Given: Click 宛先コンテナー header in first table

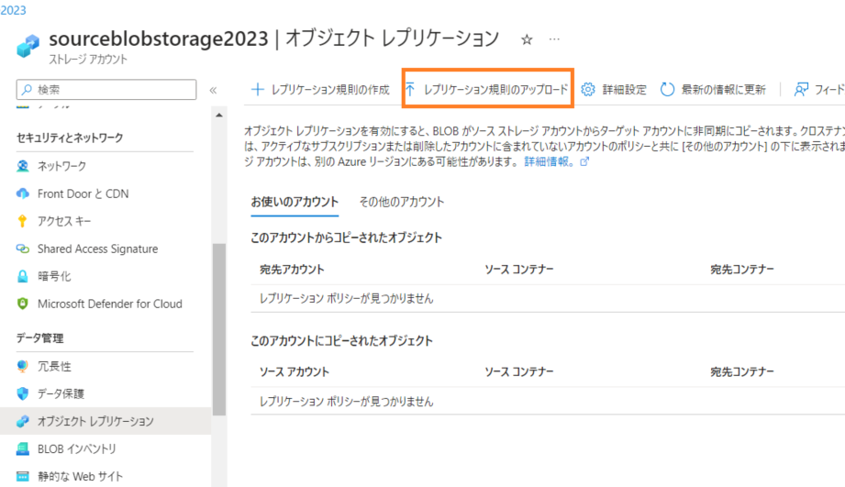Looking at the screenshot, I should pos(742,270).
